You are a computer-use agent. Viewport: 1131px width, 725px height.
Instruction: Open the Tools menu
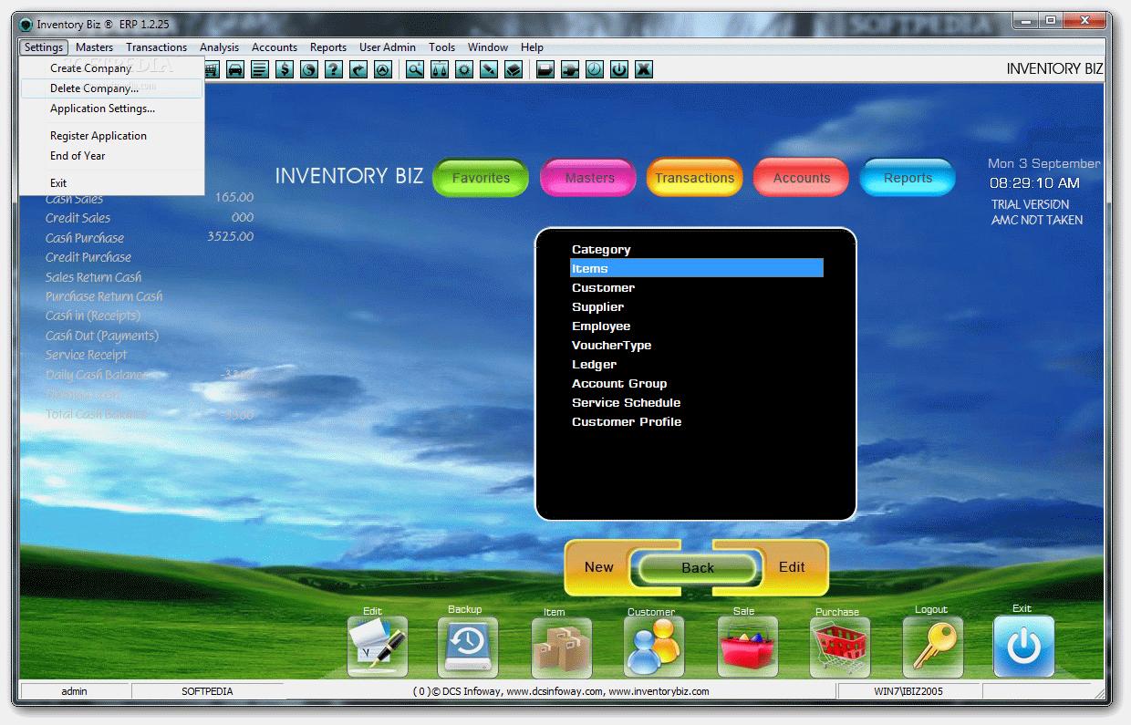point(442,47)
